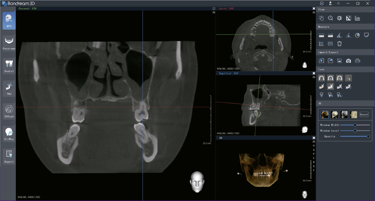Click the Coronal 528 label
The image size is (375, 201).
[x=27, y=9]
